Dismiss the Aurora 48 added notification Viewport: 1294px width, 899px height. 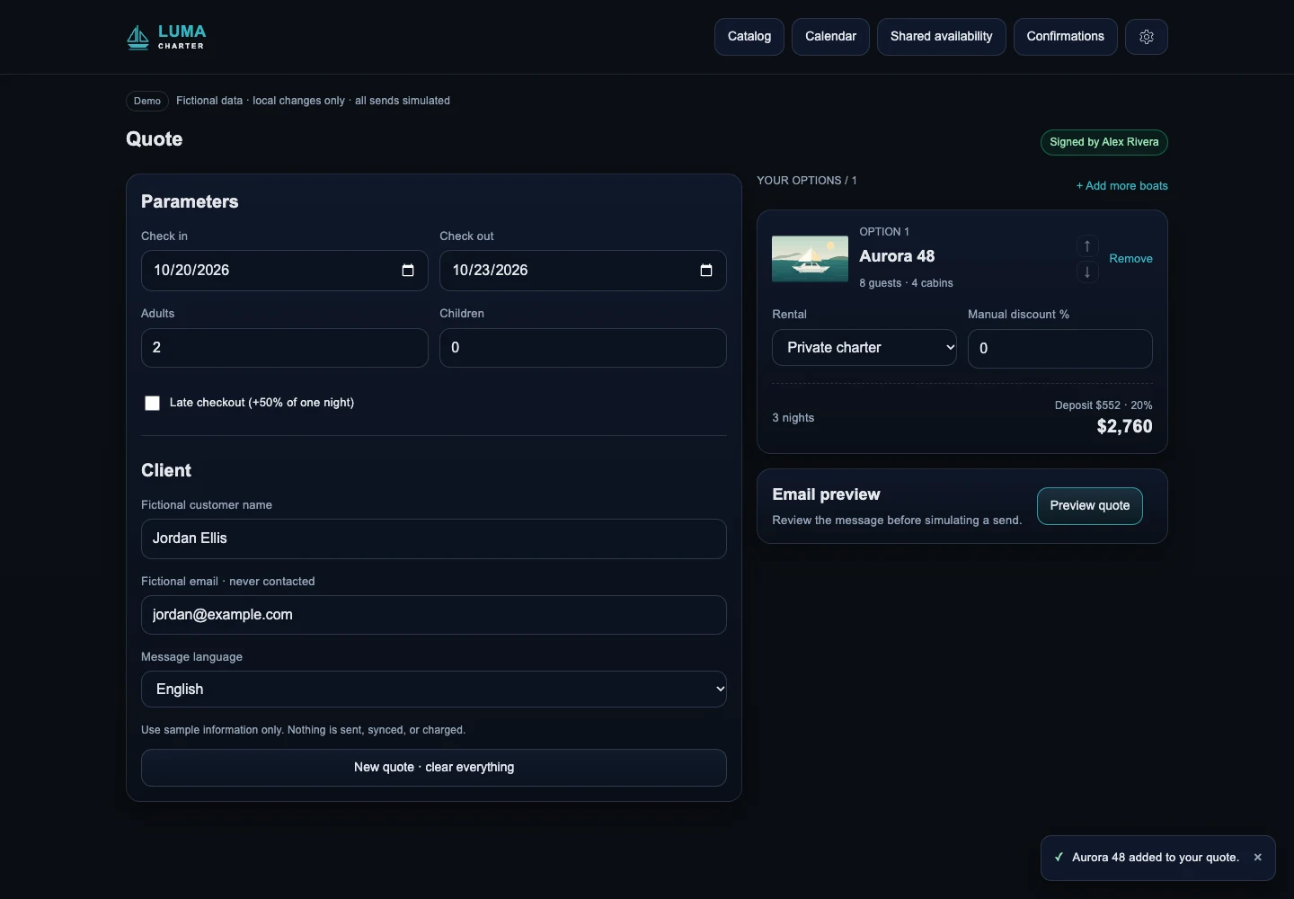1257,858
